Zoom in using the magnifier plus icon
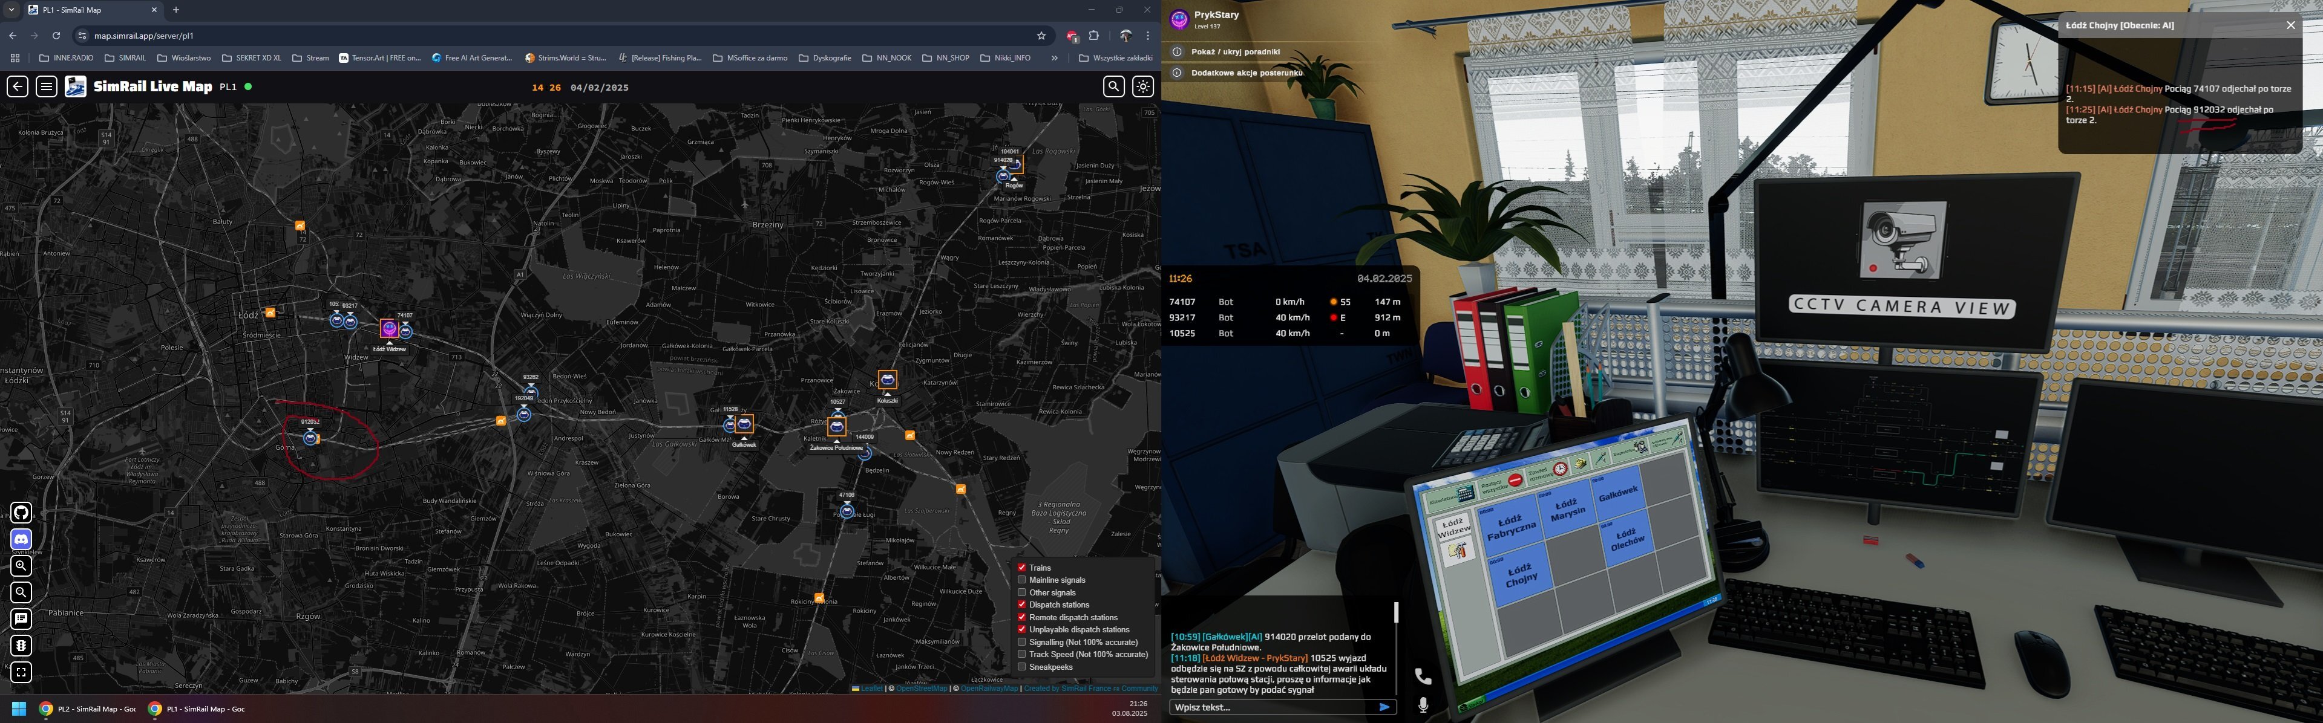Screen dimensions: 2323x723 [x=21, y=565]
